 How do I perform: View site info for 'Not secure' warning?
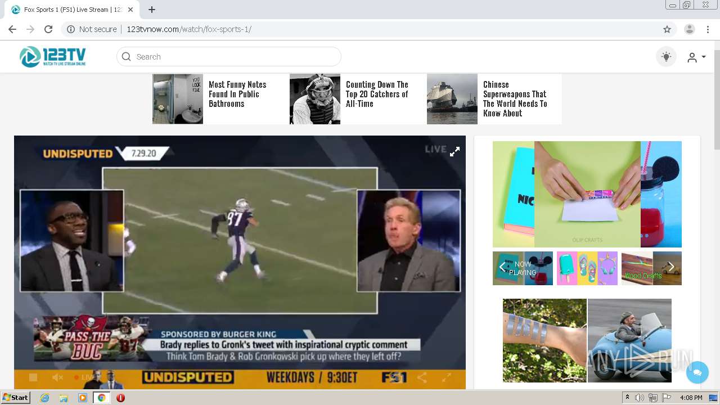tap(92, 29)
